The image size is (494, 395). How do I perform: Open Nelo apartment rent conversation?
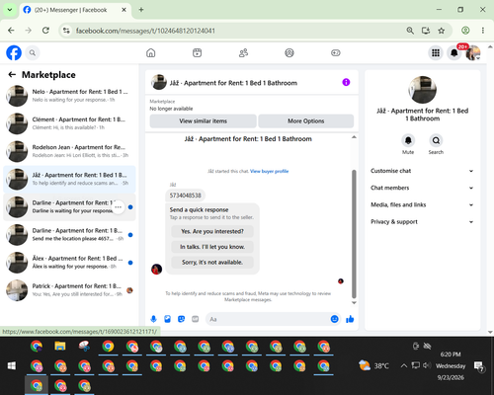tap(69, 96)
